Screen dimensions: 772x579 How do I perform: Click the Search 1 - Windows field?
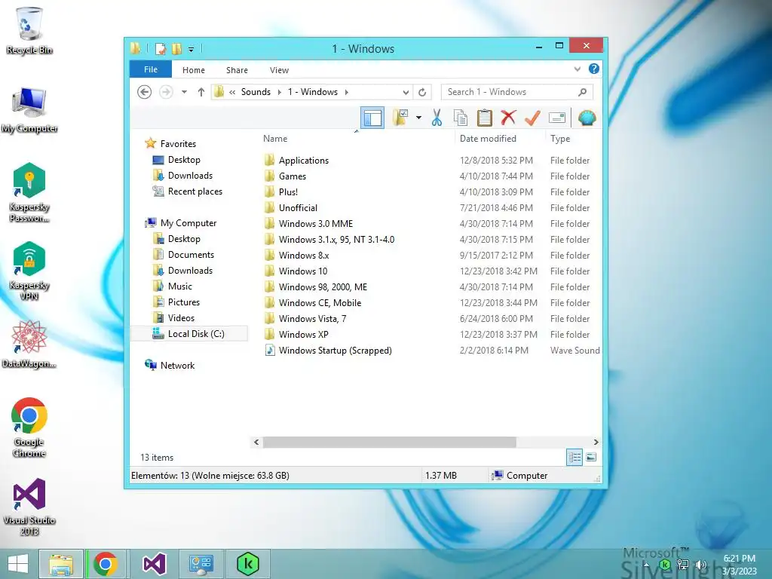point(517,92)
